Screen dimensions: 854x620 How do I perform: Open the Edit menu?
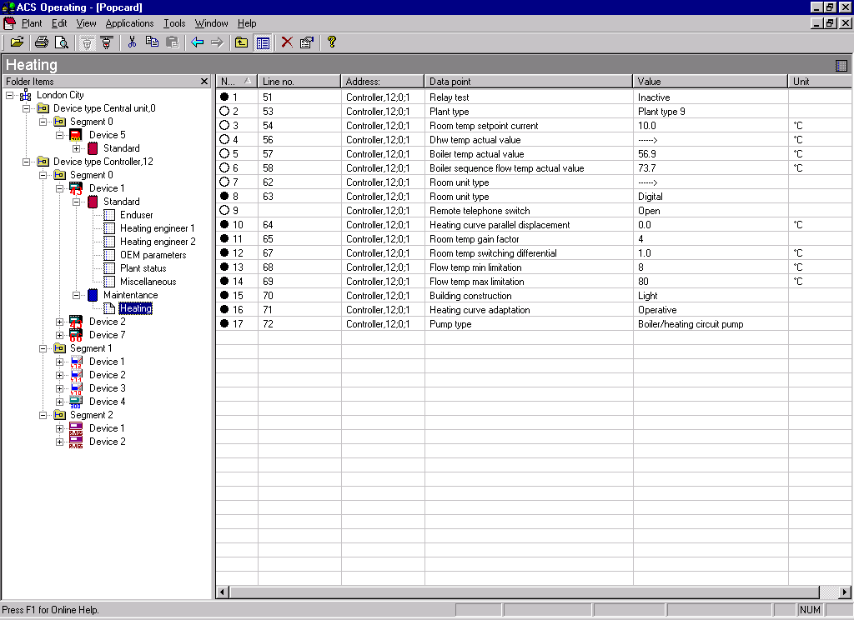[59, 23]
